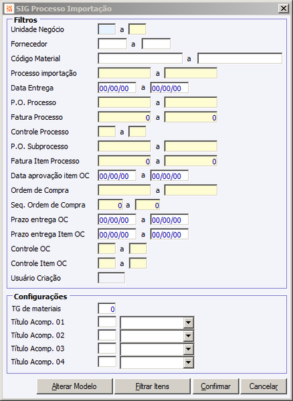Focus the Controle Processo end field
The image size is (293, 401).
coord(137,132)
